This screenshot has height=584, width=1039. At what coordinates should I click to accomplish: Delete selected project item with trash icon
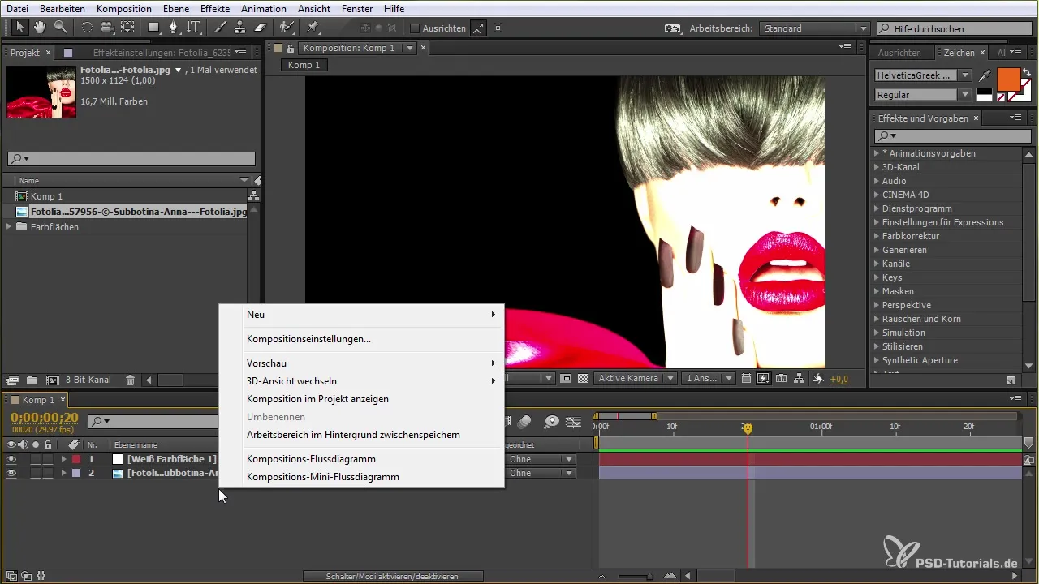tap(130, 380)
